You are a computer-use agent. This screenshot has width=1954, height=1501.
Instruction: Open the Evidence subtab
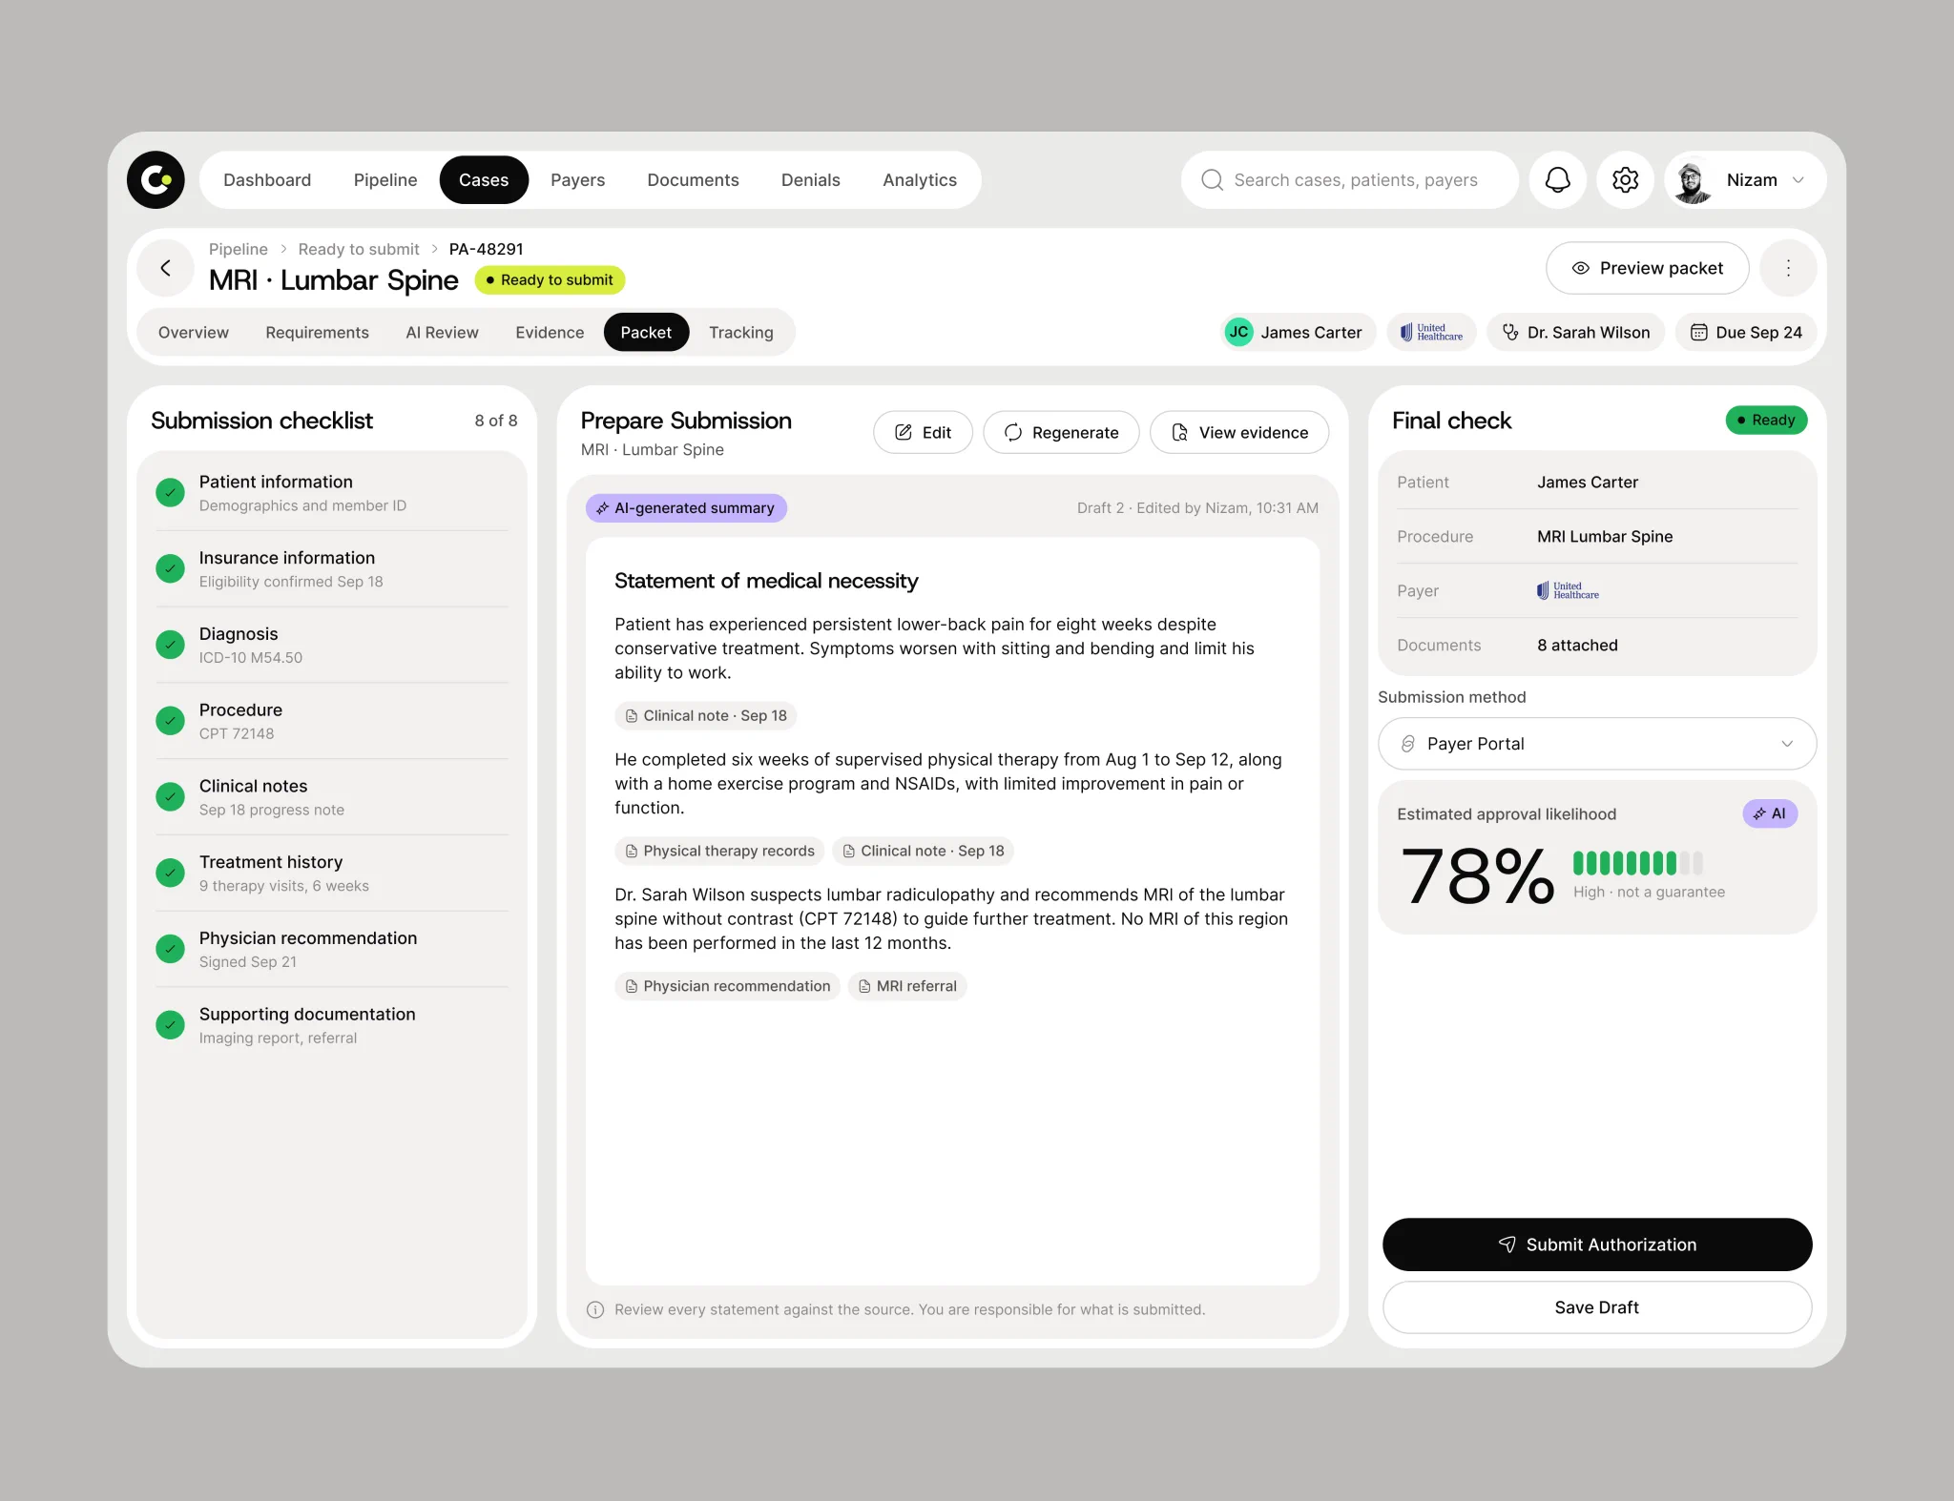point(550,332)
